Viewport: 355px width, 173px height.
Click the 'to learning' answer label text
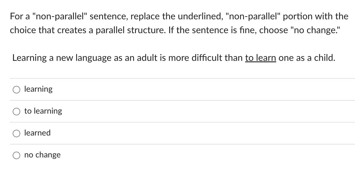point(43,111)
